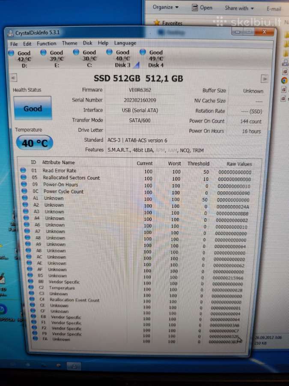Click the status dot for attribute A7
Viewport: 289px width, 386px height.
pos(27,231)
